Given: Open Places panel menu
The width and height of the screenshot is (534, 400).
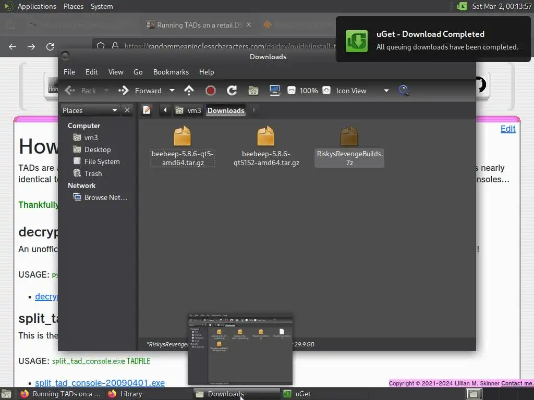Looking at the screenshot, I should (x=74, y=6).
